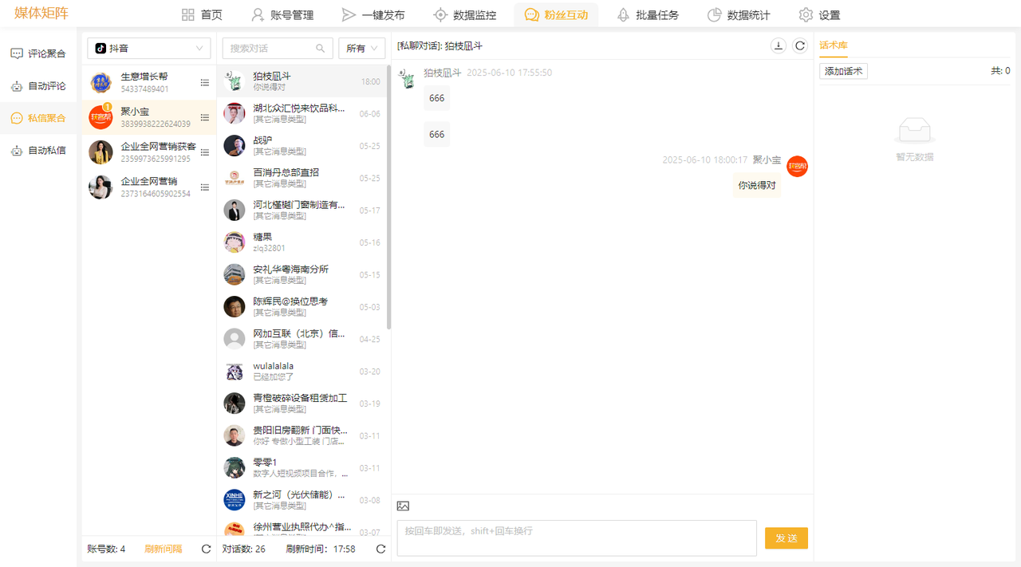The image size is (1021, 567).
Task: Click the 评论聚合 chat bubble icon
Action: click(17, 53)
